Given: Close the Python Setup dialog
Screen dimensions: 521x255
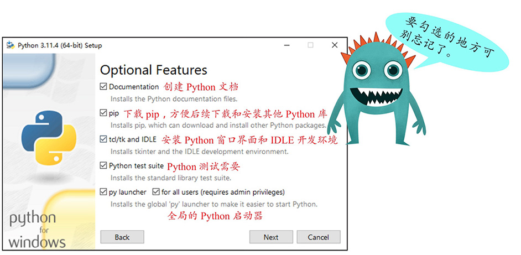Looking at the screenshot, I should pyautogui.click(x=335, y=45).
